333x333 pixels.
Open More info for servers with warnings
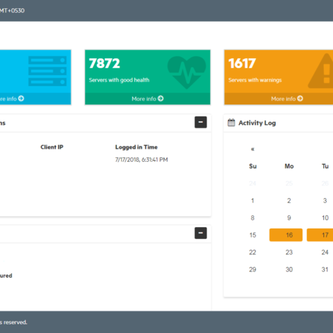coord(287,99)
